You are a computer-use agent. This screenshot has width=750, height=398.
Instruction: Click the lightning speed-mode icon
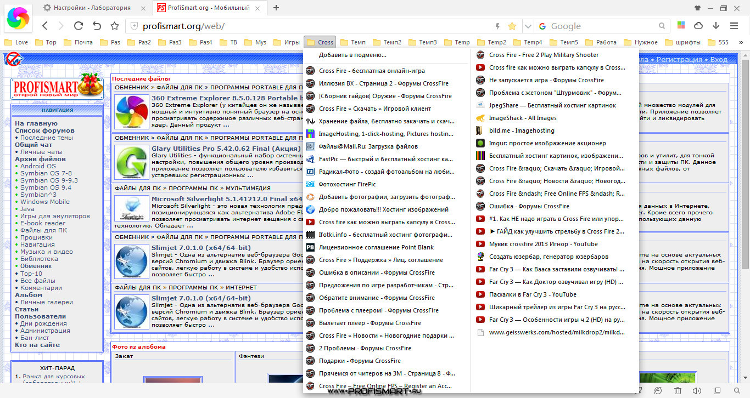pyautogui.click(x=498, y=26)
